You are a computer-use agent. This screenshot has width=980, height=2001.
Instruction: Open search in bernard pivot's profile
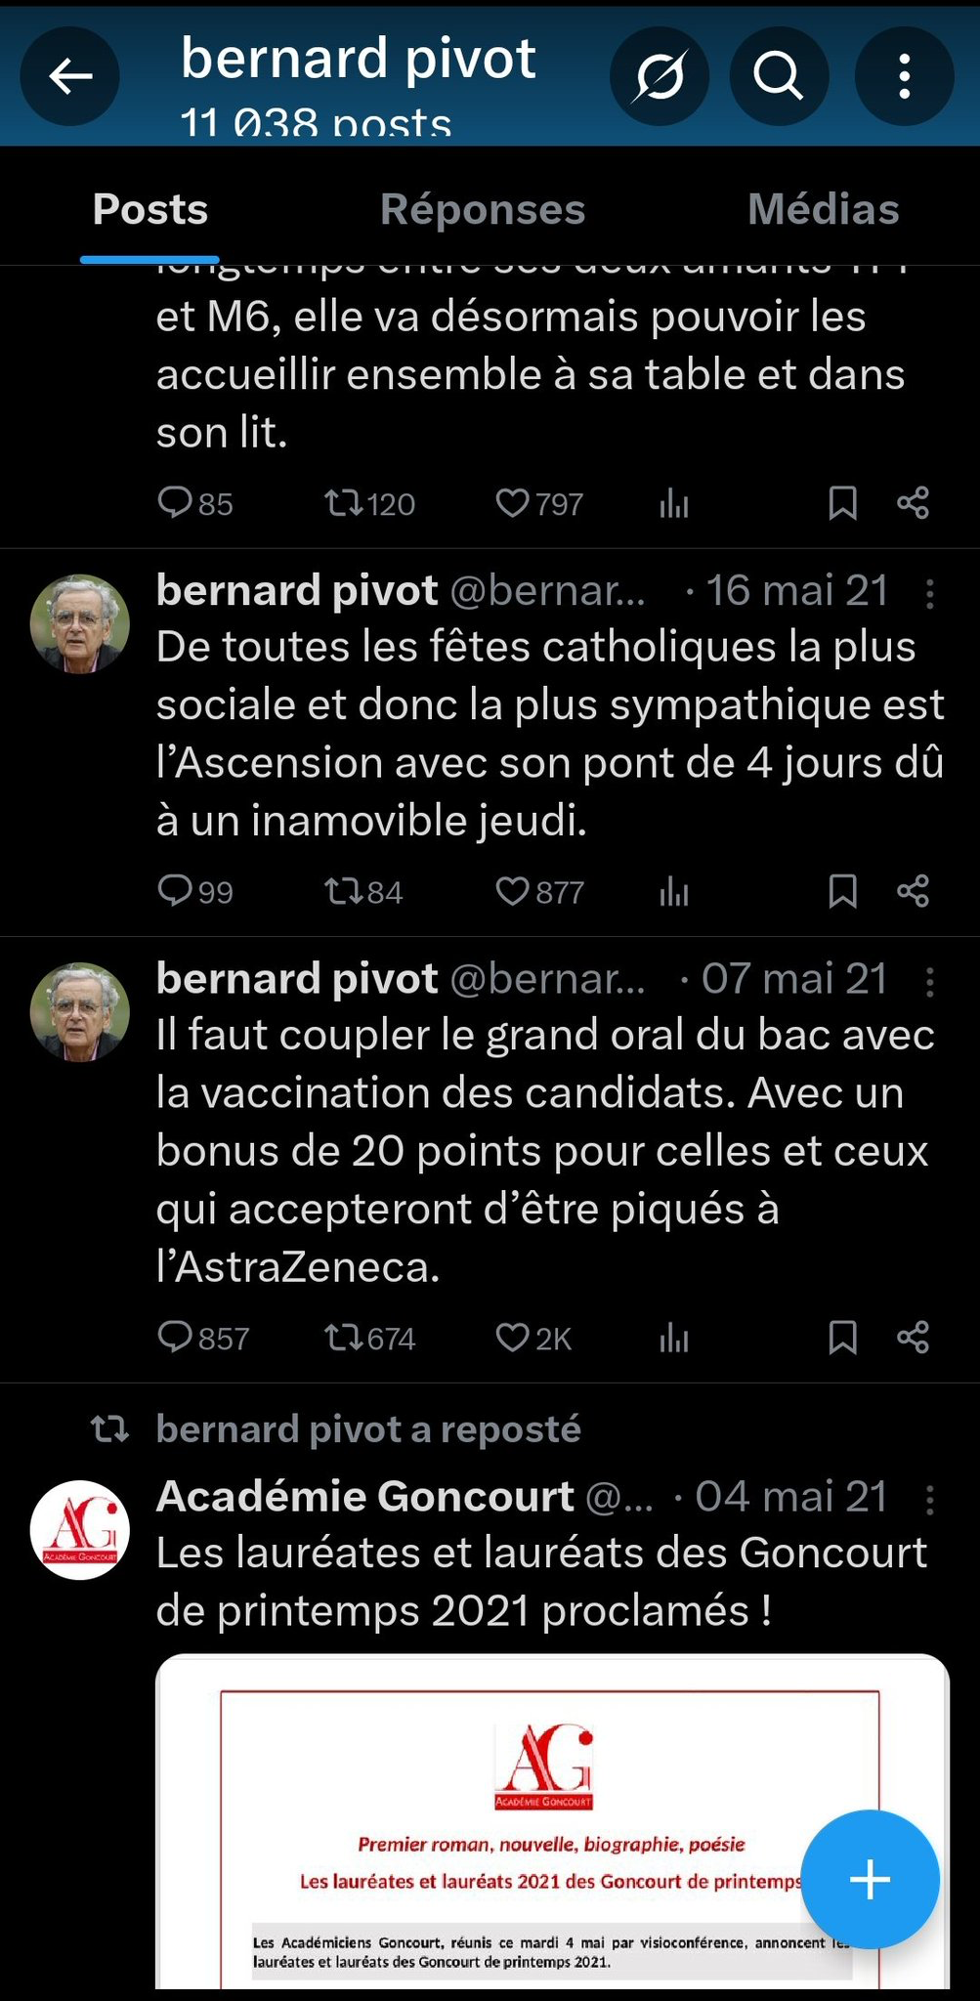[x=779, y=76]
